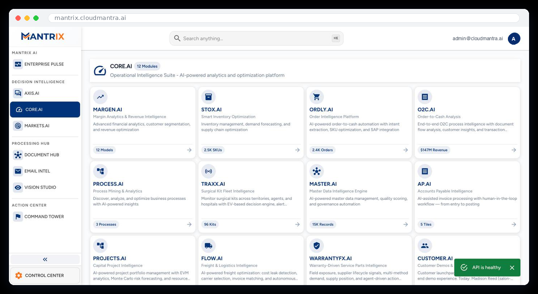538x294 pixels.
Task: Open AXIS.AI in the sidebar
Action: (45, 93)
